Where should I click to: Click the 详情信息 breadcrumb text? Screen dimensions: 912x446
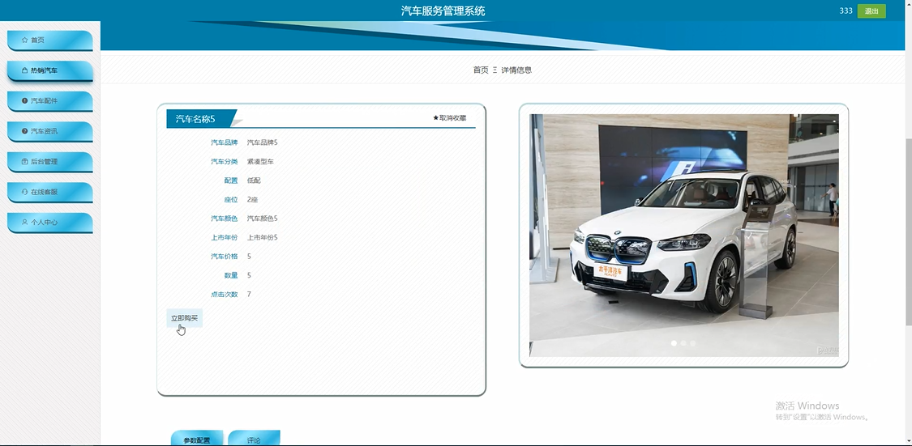point(516,70)
